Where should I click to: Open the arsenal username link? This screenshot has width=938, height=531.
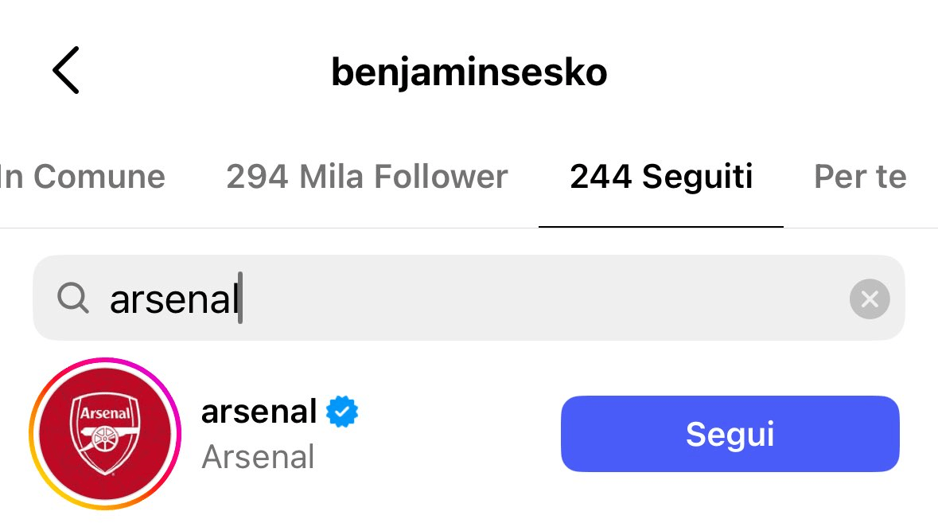(259, 412)
